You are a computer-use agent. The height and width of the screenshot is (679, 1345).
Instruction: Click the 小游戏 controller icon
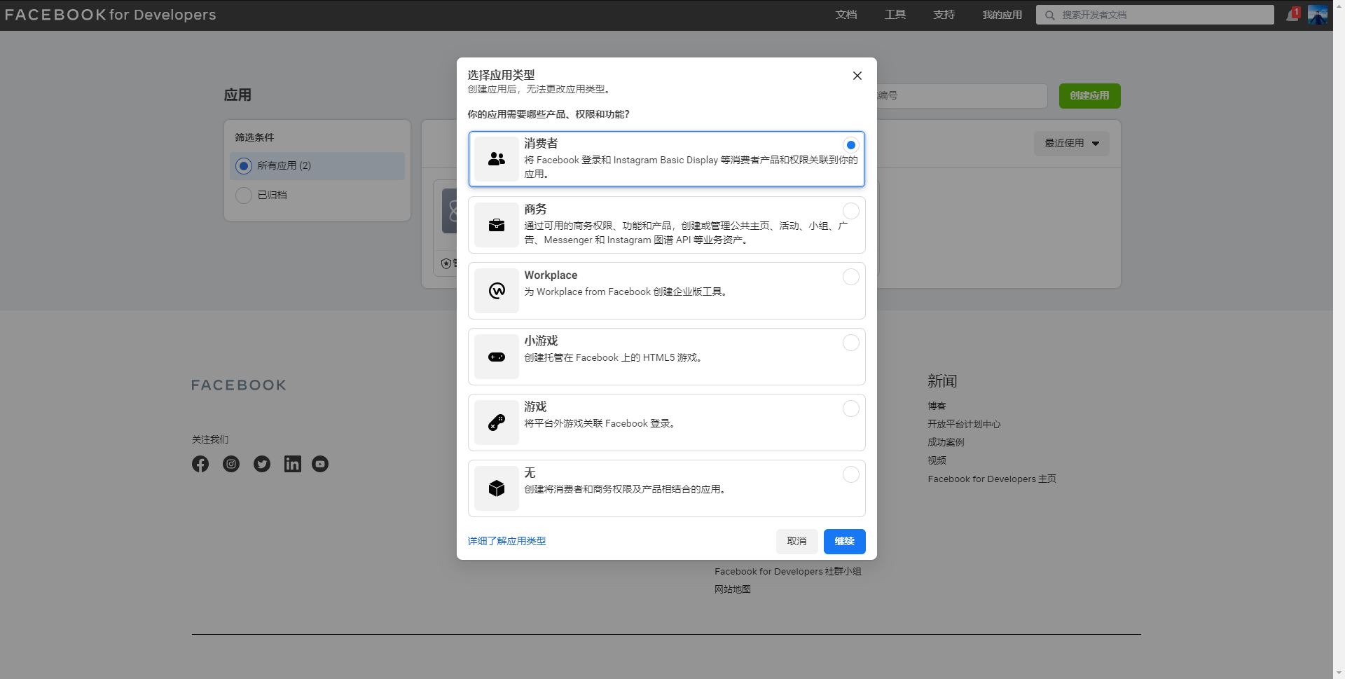point(496,357)
